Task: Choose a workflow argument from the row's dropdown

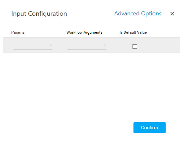Action: click(x=87, y=46)
